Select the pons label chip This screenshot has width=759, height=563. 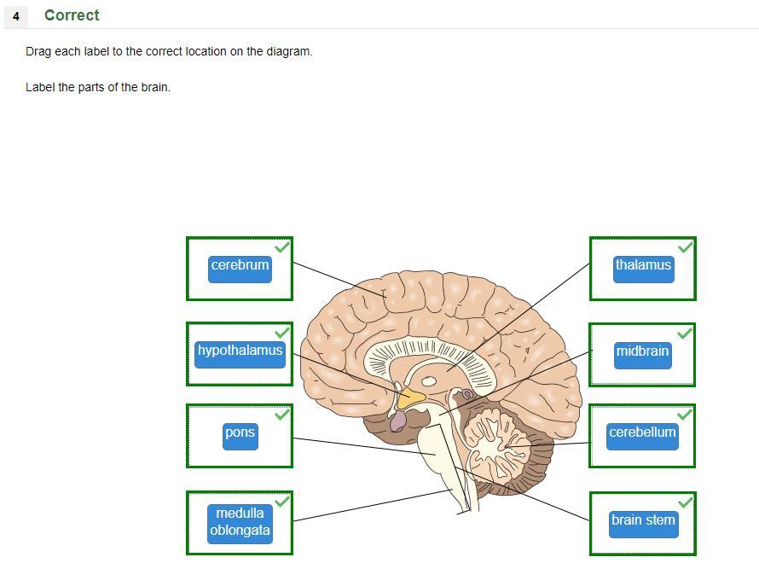tap(240, 436)
